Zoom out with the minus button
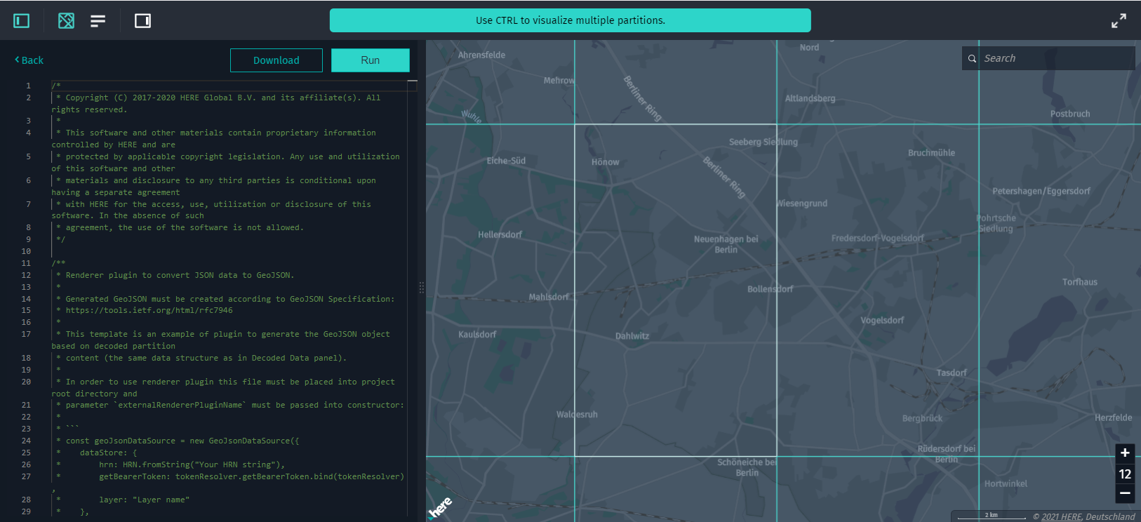 tap(1125, 493)
